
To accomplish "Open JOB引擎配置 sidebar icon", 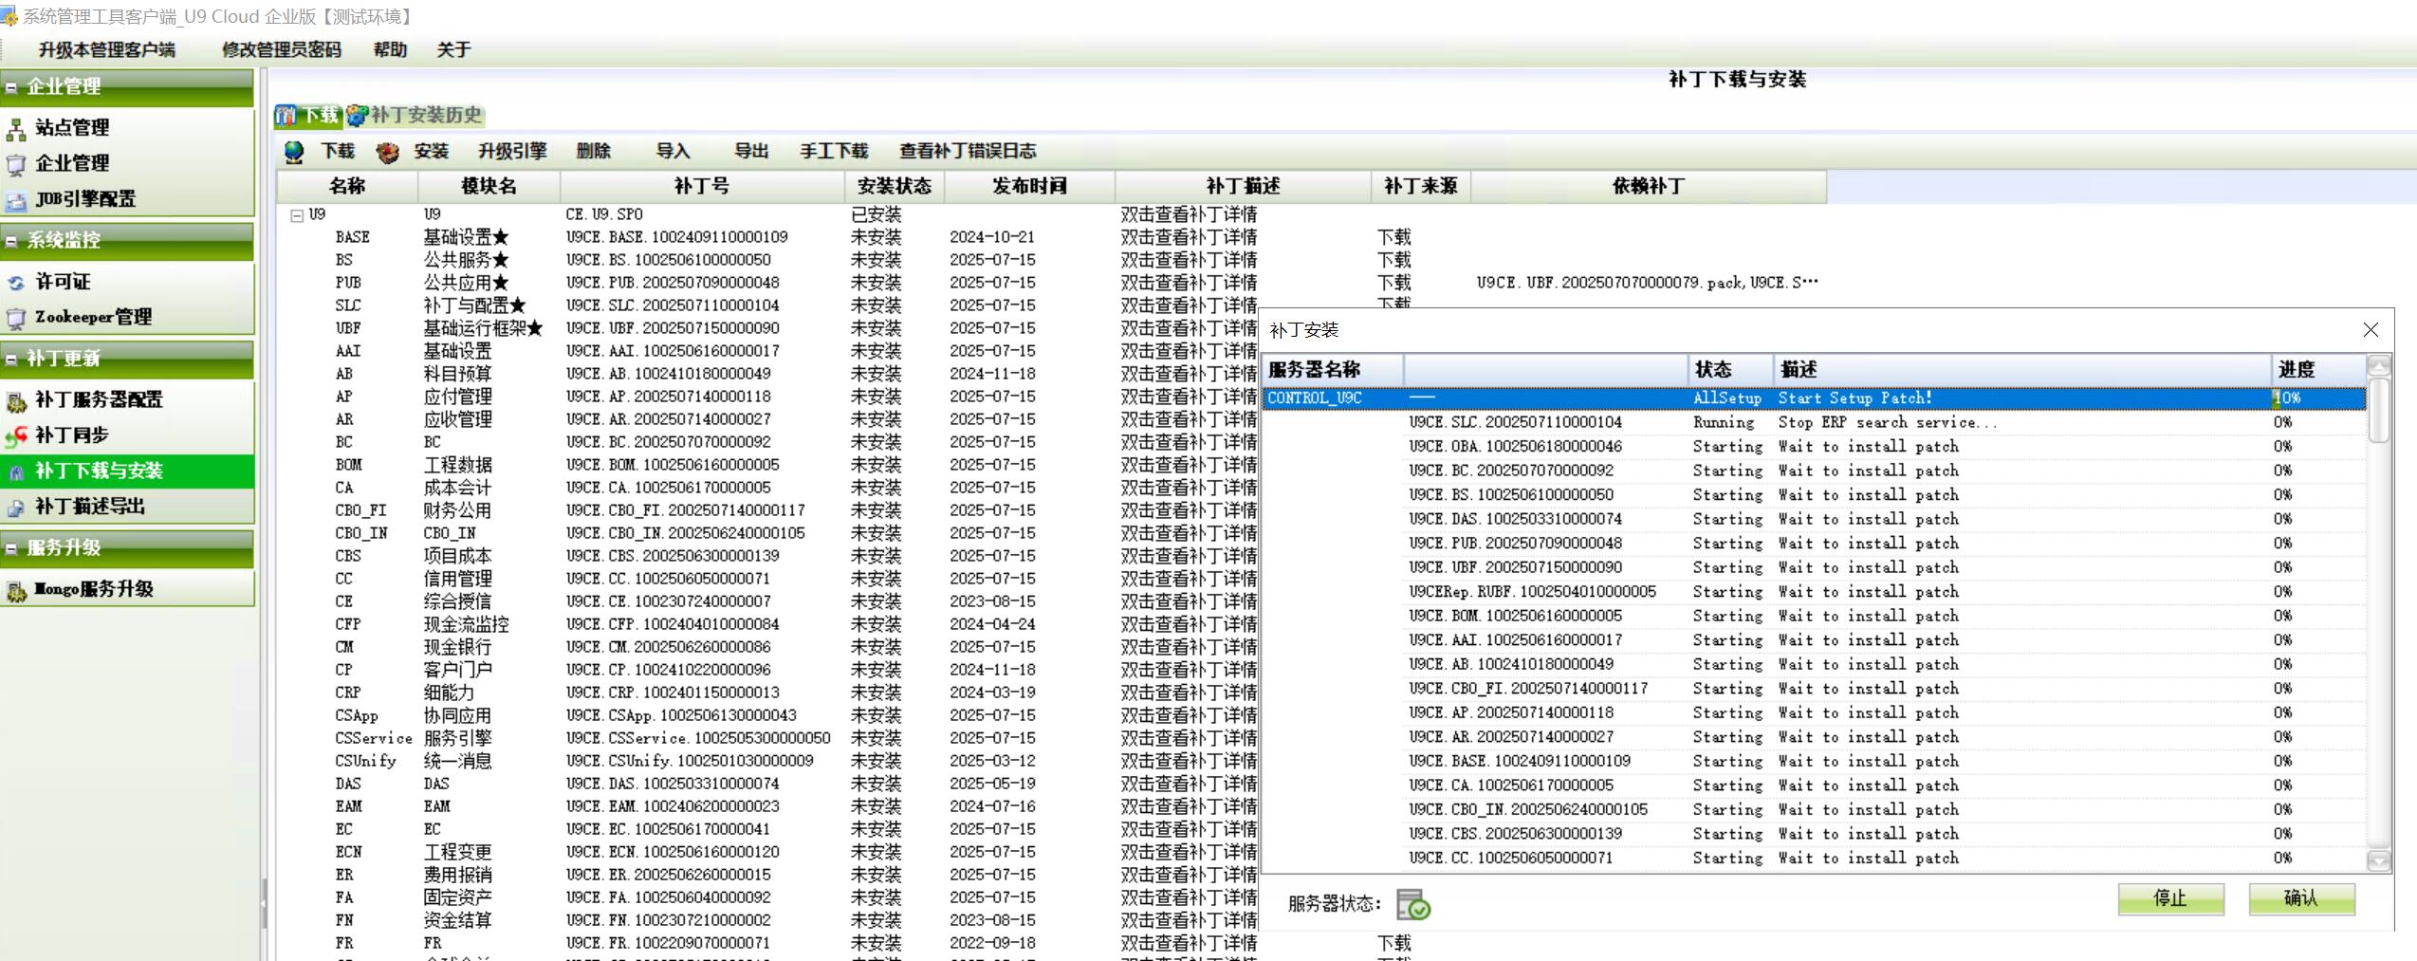I will click(16, 200).
